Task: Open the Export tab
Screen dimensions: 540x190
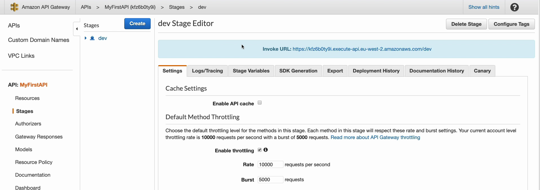Action: [x=335, y=71]
